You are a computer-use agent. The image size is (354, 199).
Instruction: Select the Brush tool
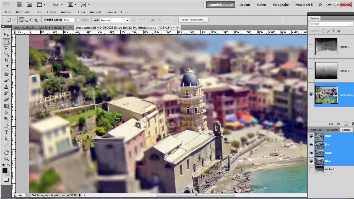tap(6, 81)
